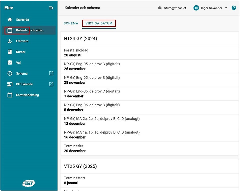The image size is (240, 191).
Task: Switch to the Schema tab
Action: point(71,23)
